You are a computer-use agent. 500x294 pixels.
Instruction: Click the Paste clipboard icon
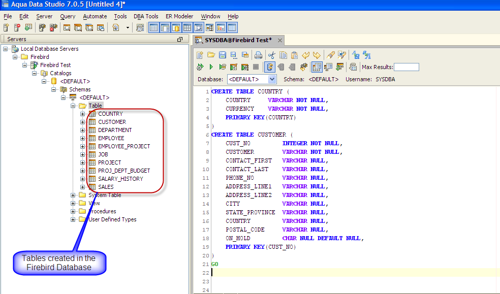294,55
